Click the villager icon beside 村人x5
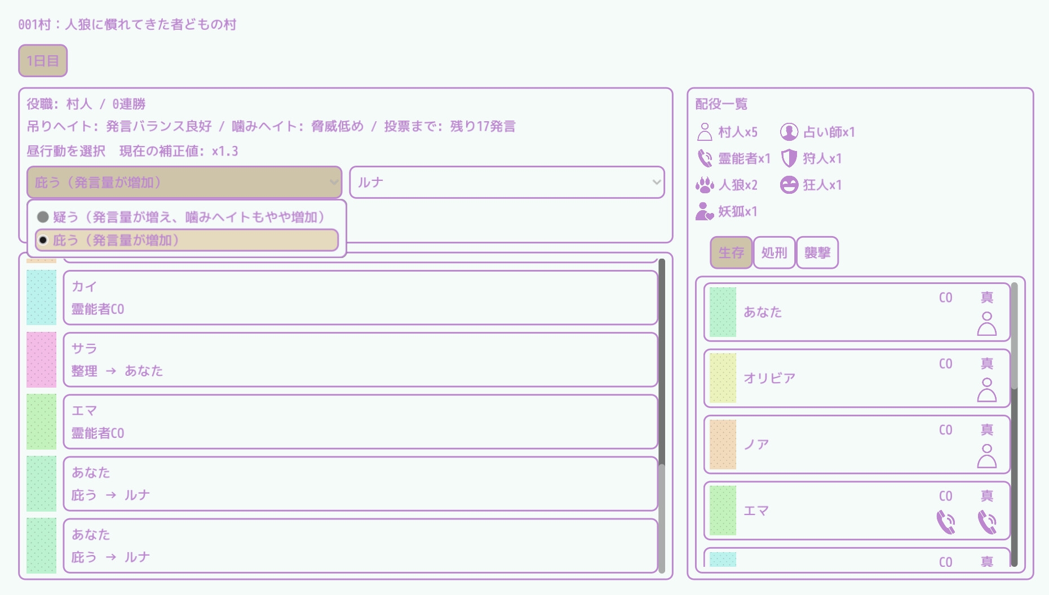 click(704, 132)
